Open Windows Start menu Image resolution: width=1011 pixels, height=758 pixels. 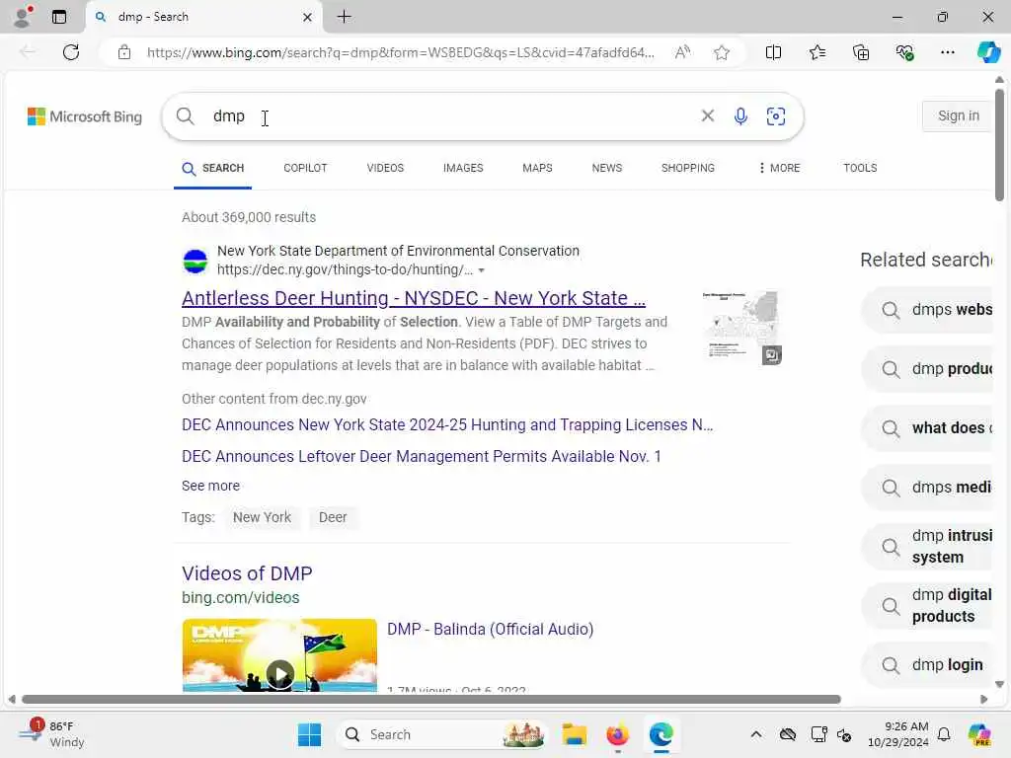(309, 734)
